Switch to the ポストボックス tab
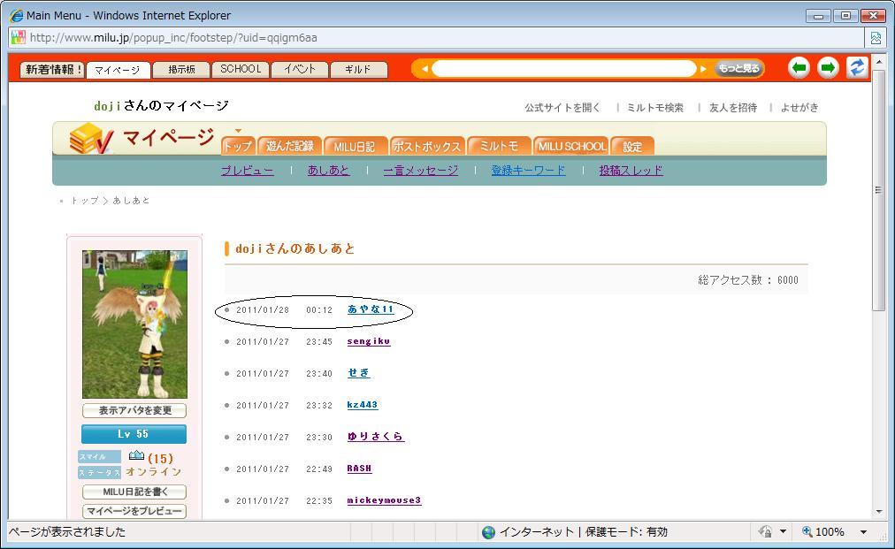Screen dimensions: 895x549 click(426, 147)
